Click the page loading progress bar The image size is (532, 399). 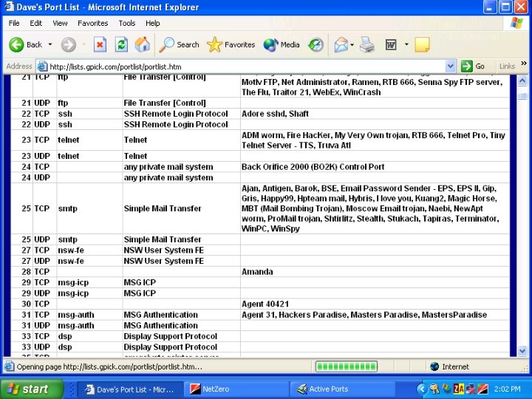coord(347,366)
